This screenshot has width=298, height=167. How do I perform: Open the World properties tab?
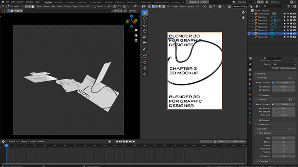point(250,89)
